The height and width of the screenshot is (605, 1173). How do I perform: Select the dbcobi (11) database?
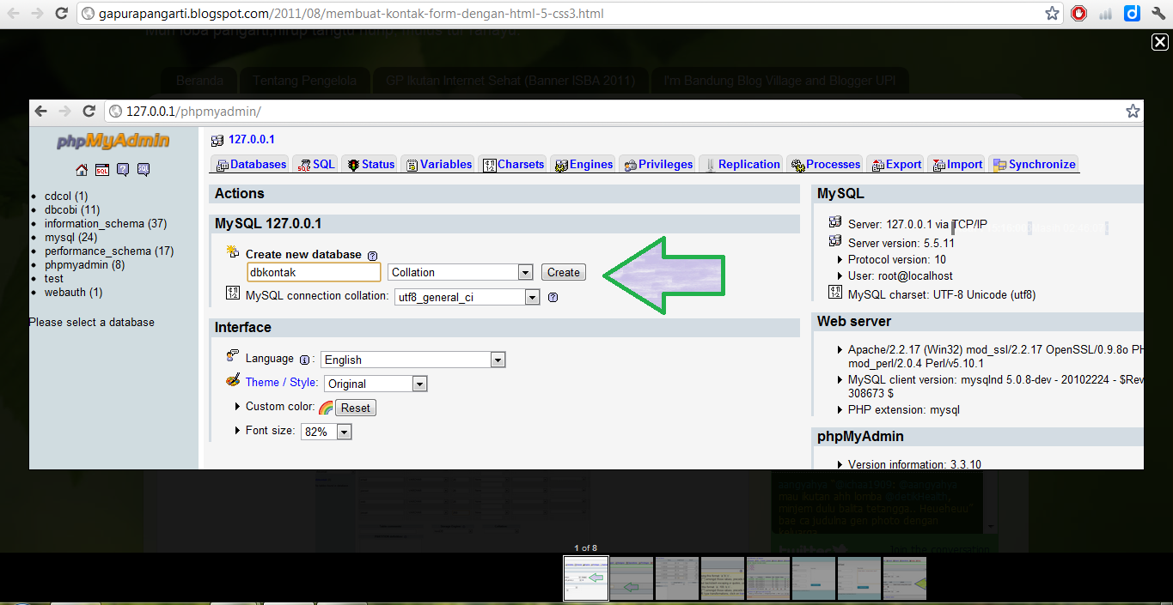pyautogui.click(x=72, y=209)
